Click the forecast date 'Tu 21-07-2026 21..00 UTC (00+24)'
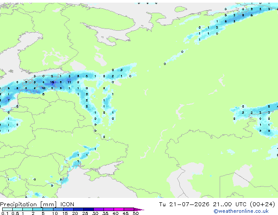278x215 pixels. pyautogui.click(x=217, y=204)
